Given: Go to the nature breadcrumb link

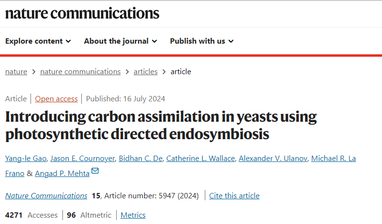Looking at the screenshot, I should 16,72.
